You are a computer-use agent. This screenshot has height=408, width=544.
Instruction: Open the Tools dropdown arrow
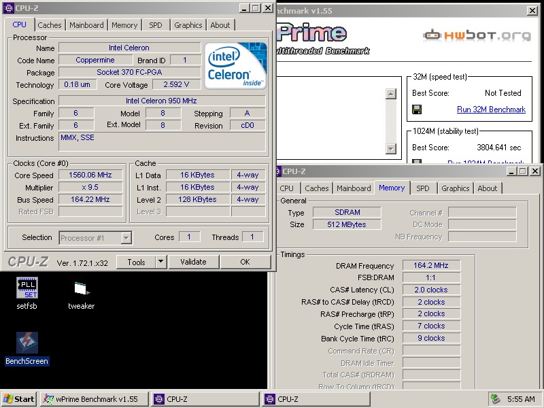(160, 262)
